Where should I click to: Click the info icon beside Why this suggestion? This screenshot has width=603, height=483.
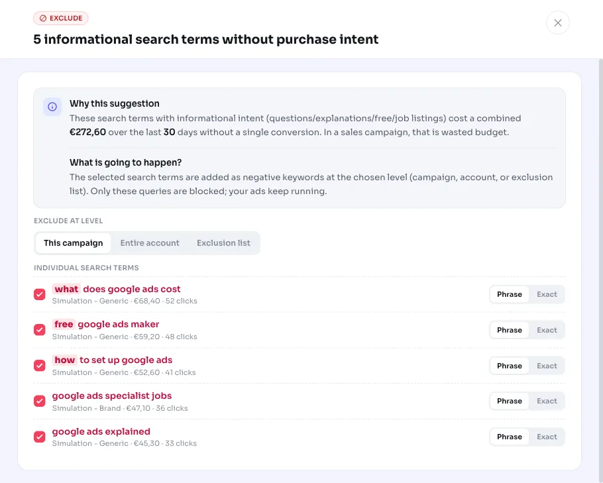(52, 107)
